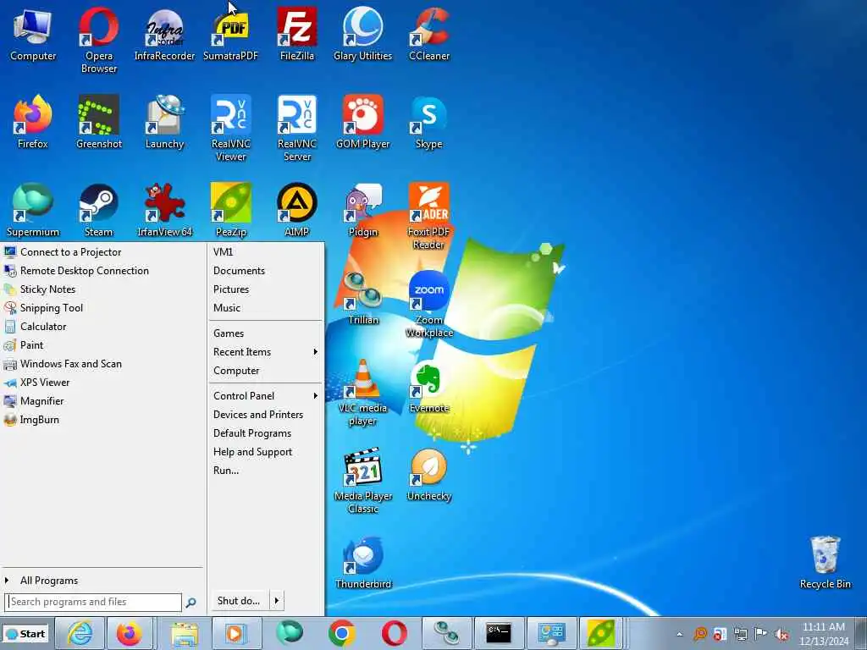
Task: Expand the Control Panel submenu arrow
Action: pos(315,396)
